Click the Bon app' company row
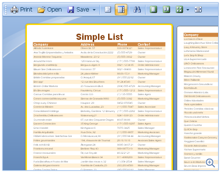 click(99, 82)
